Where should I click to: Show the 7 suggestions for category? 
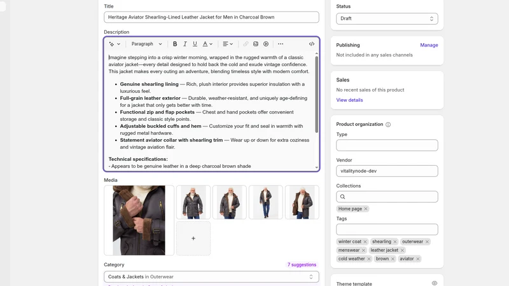click(x=302, y=264)
